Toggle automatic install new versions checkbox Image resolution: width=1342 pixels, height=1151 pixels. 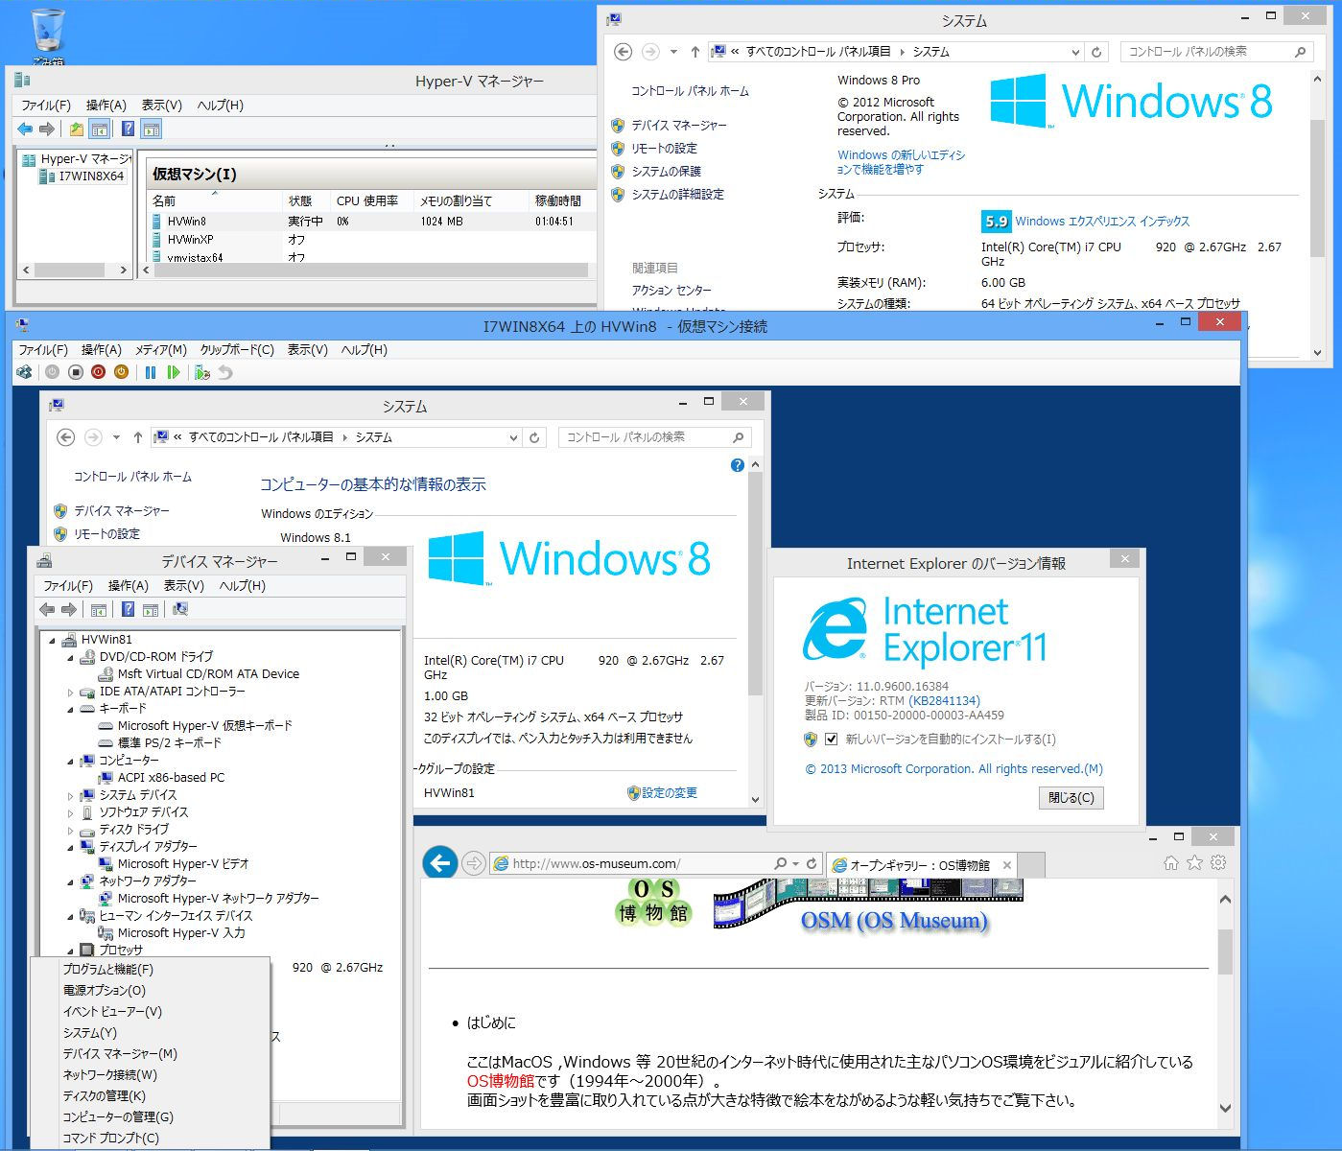(x=831, y=740)
